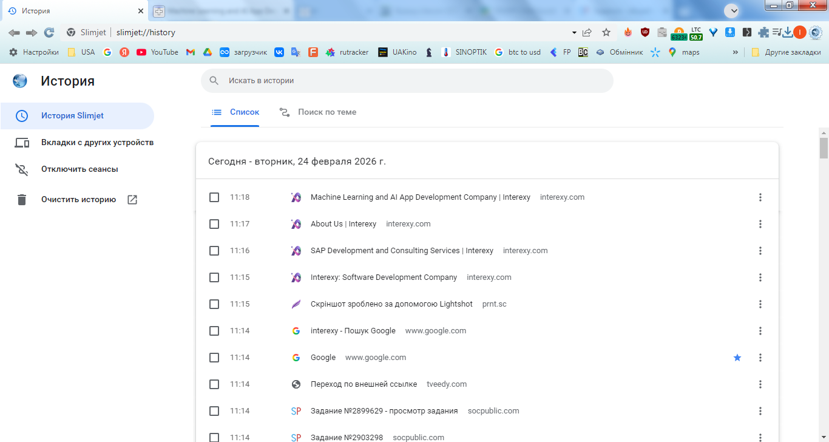The image size is (829, 442).
Task: Select the Lightshot prnt.sc entry checkbox
Action: [x=214, y=304]
